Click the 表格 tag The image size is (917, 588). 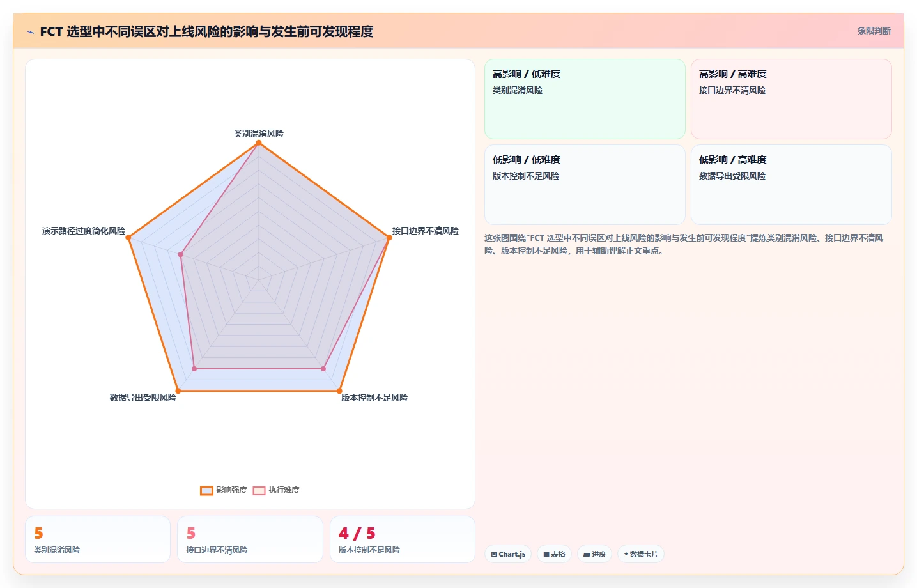click(x=555, y=554)
